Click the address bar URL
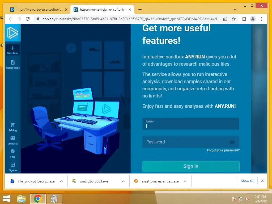The height and width of the screenshot is (204, 272). [x=131, y=19]
